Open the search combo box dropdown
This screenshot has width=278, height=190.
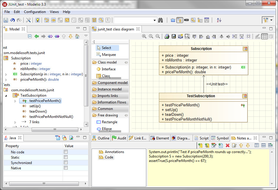click(x=155, y=20)
